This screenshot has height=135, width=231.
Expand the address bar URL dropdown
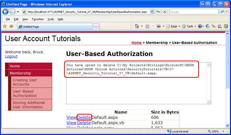[152, 12]
